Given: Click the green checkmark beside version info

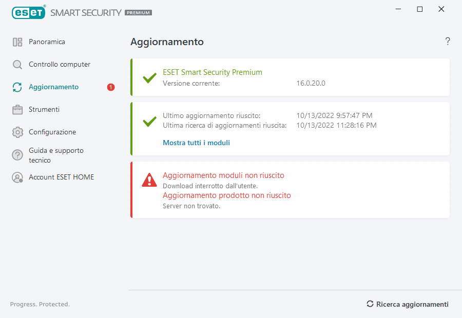Looking at the screenshot, I should (x=149, y=78).
